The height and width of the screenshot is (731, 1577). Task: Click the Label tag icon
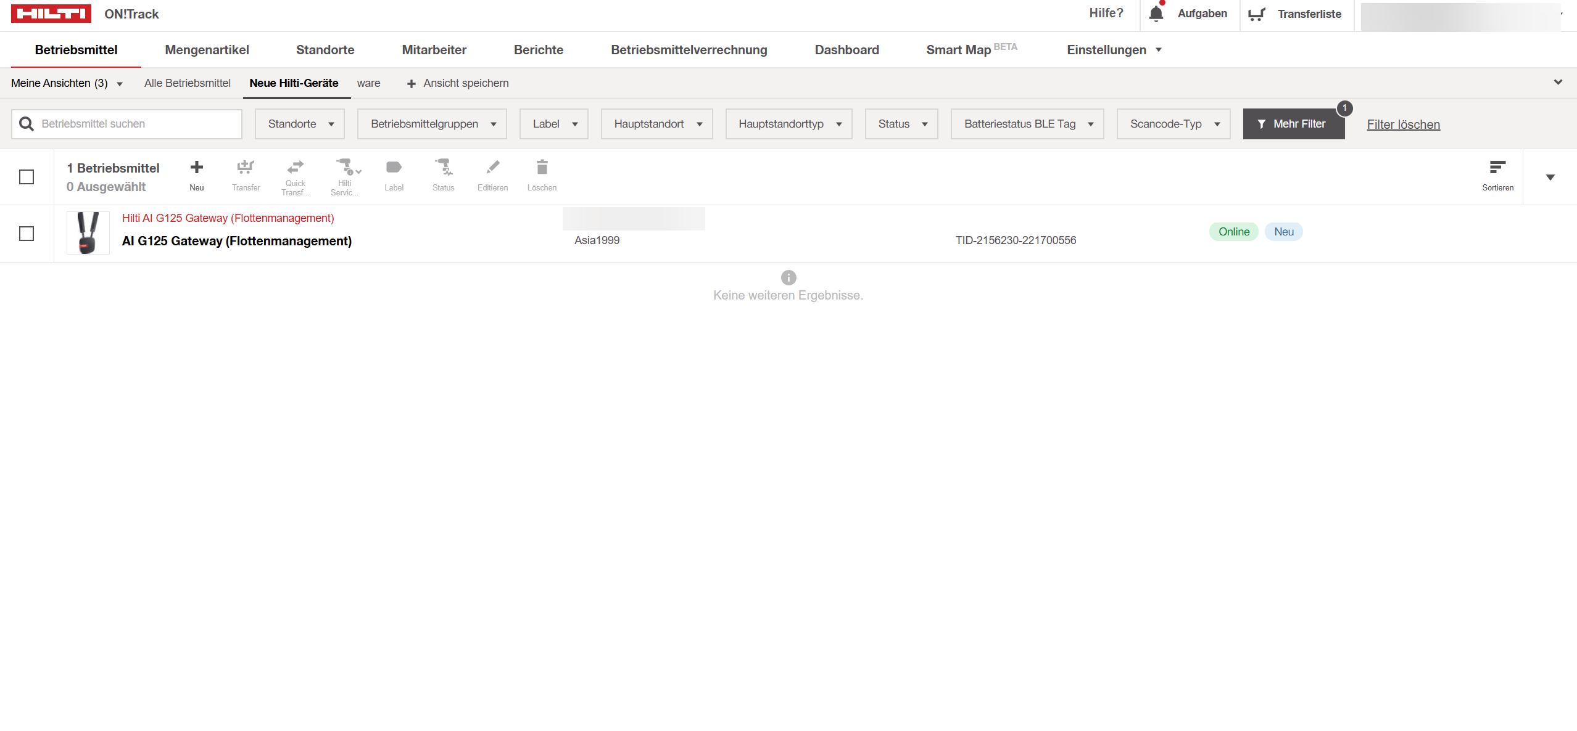(x=394, y=167)
